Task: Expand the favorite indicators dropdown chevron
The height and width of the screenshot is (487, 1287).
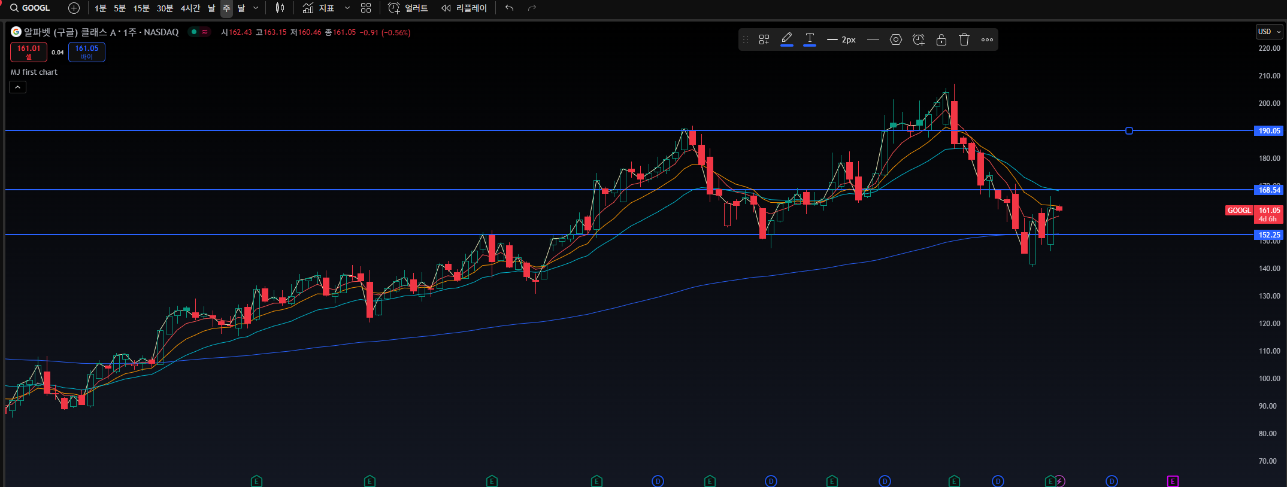Action: click(x=347, y=8)
